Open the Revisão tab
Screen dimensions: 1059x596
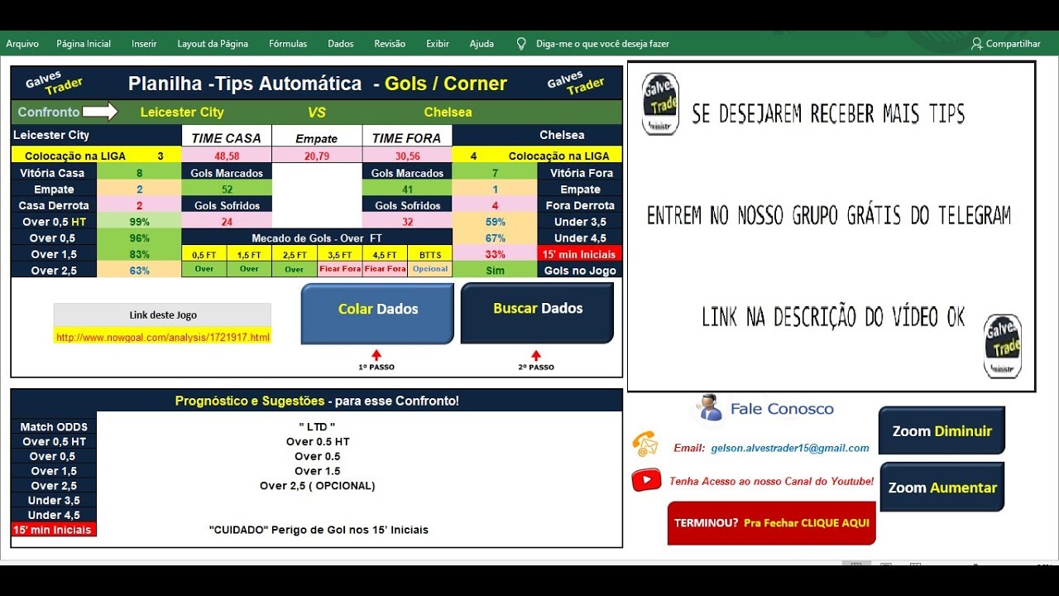click(x=390, y=44)
